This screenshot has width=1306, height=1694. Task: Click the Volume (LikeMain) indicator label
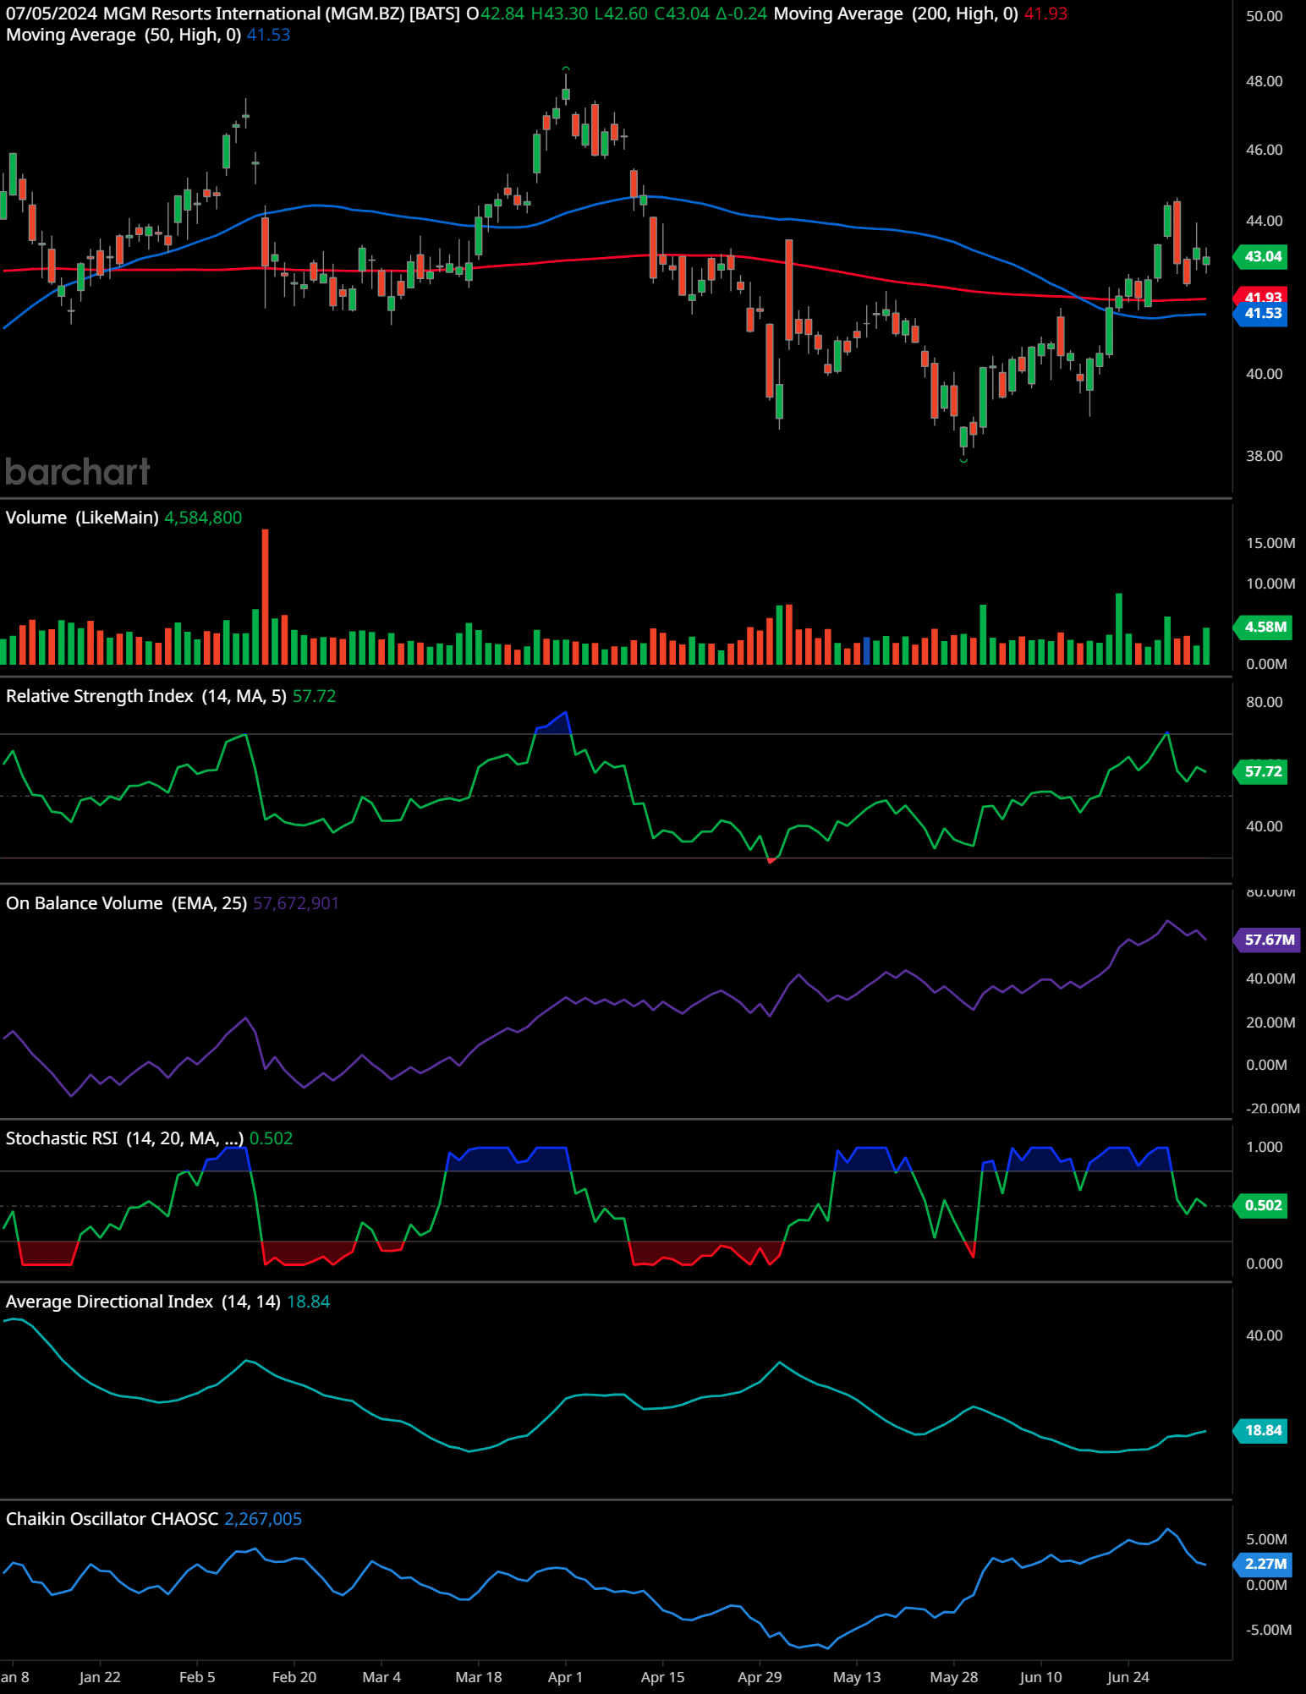pyautogui.click(x=82, y=518)
